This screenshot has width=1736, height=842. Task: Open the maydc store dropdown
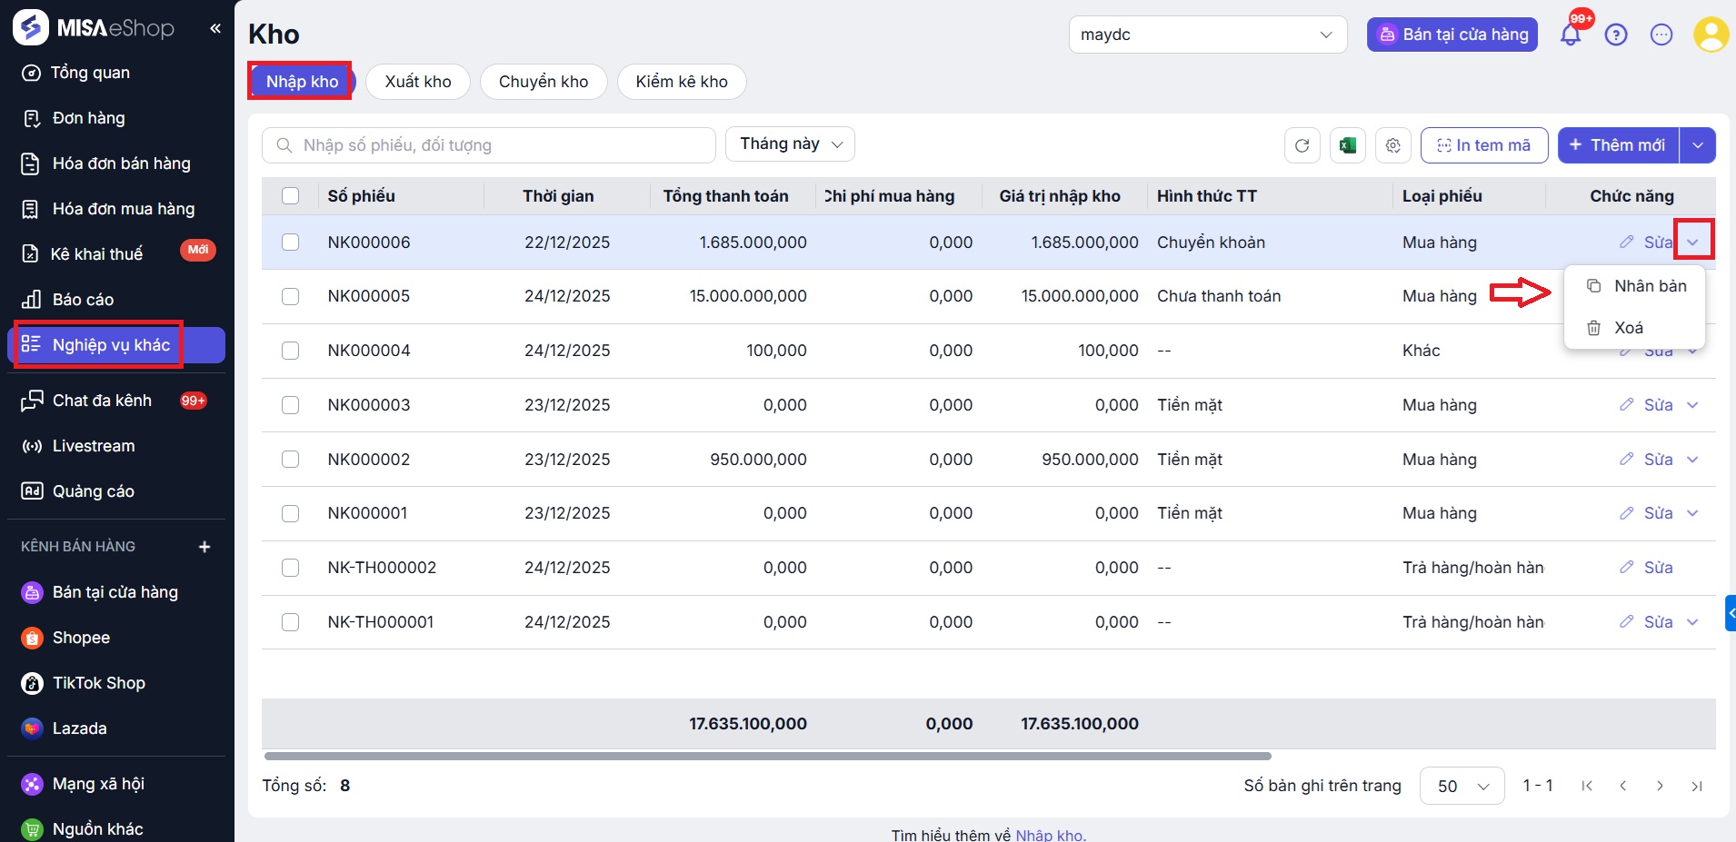1207,35
